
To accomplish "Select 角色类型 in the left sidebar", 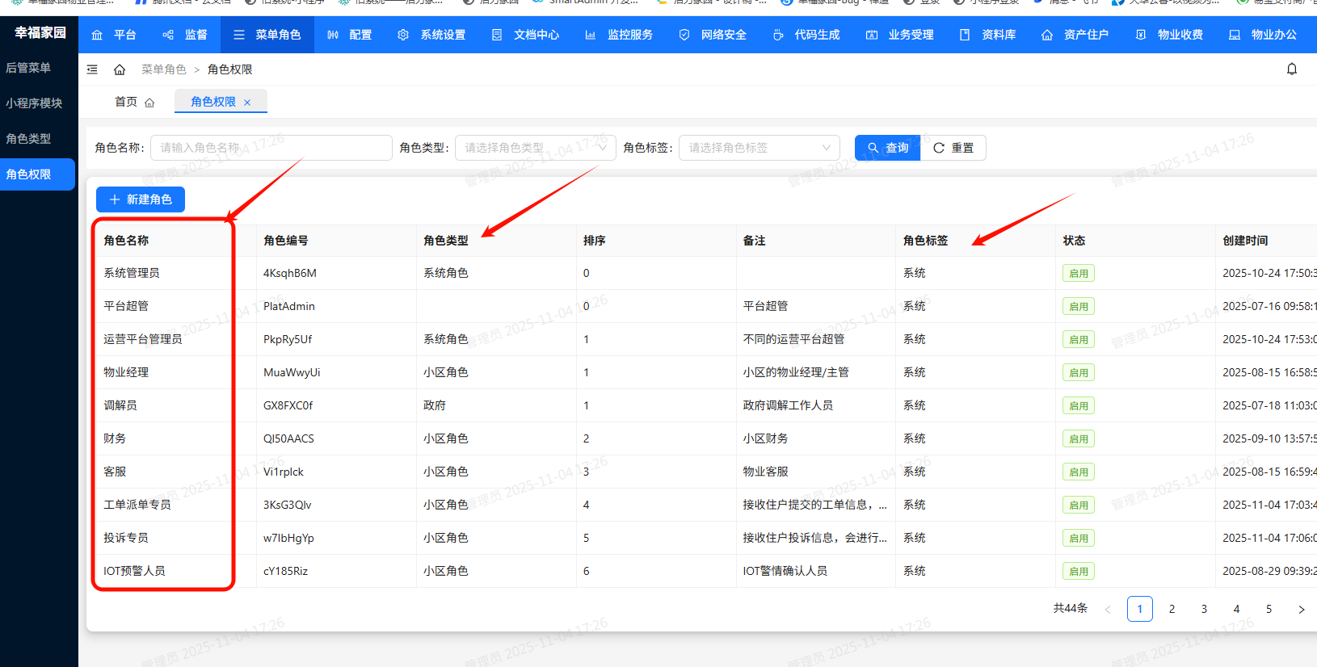I will 29,139.
